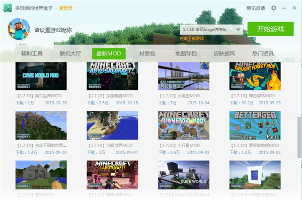Image resolution: width=302 pixels, height=200 pixels.
Task: Open the Twilight Forest Mod thumbnail
Action: point(255,76)
